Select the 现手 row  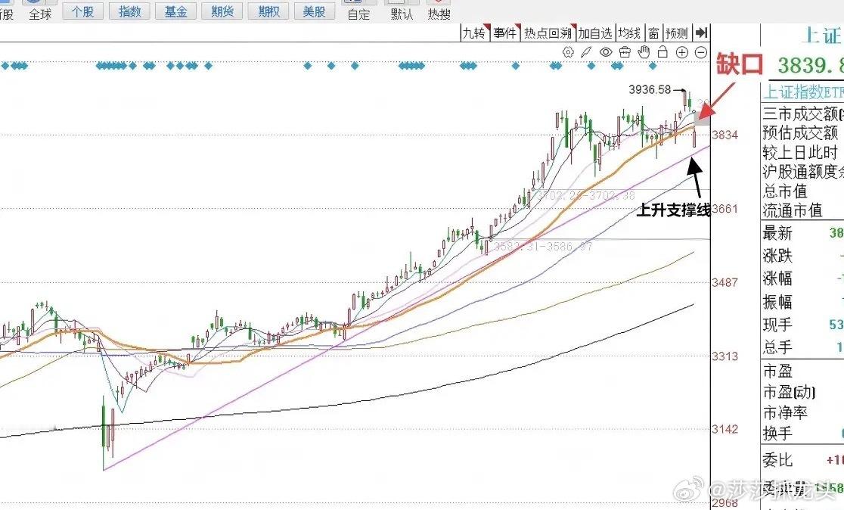point(803,325)
